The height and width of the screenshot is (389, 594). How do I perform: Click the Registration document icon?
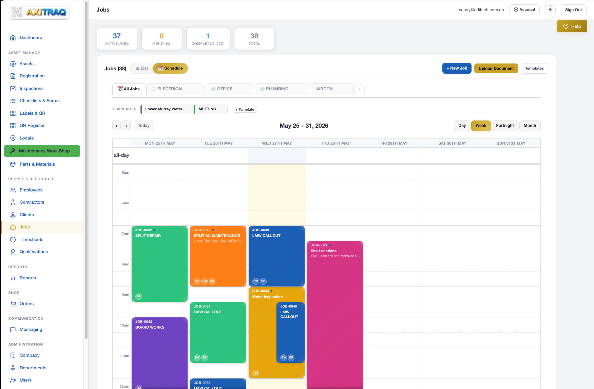[13, 76]
